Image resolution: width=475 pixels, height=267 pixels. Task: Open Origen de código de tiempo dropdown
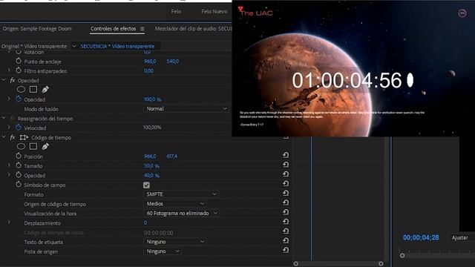tap(175, 204)
